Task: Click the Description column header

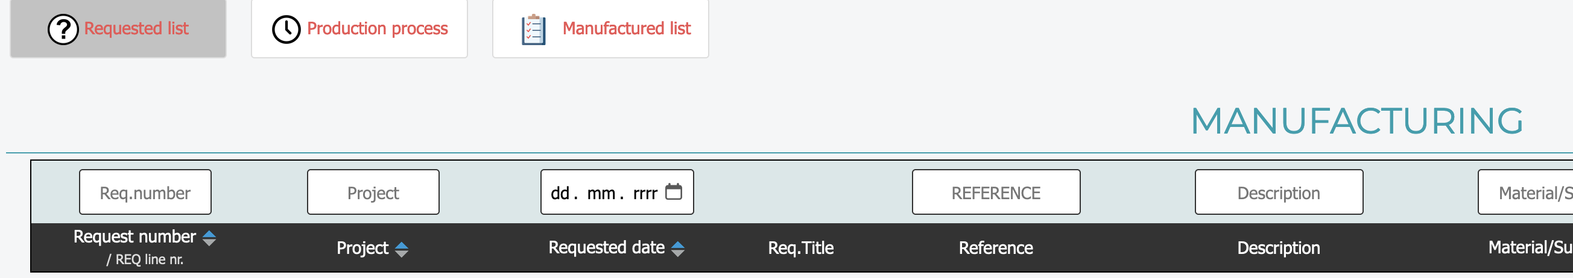Action: pos(1278,248)
